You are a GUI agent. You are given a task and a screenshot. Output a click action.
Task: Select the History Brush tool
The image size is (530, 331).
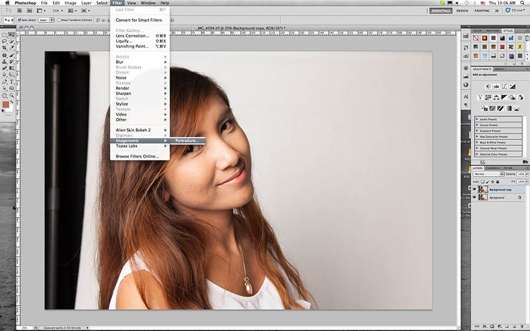[x=12, y=61]
